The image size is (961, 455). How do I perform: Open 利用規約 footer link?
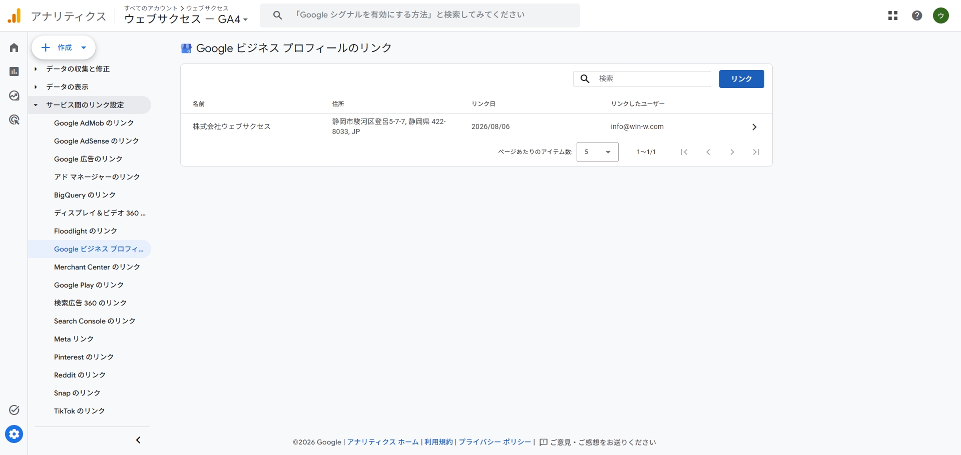438,442
